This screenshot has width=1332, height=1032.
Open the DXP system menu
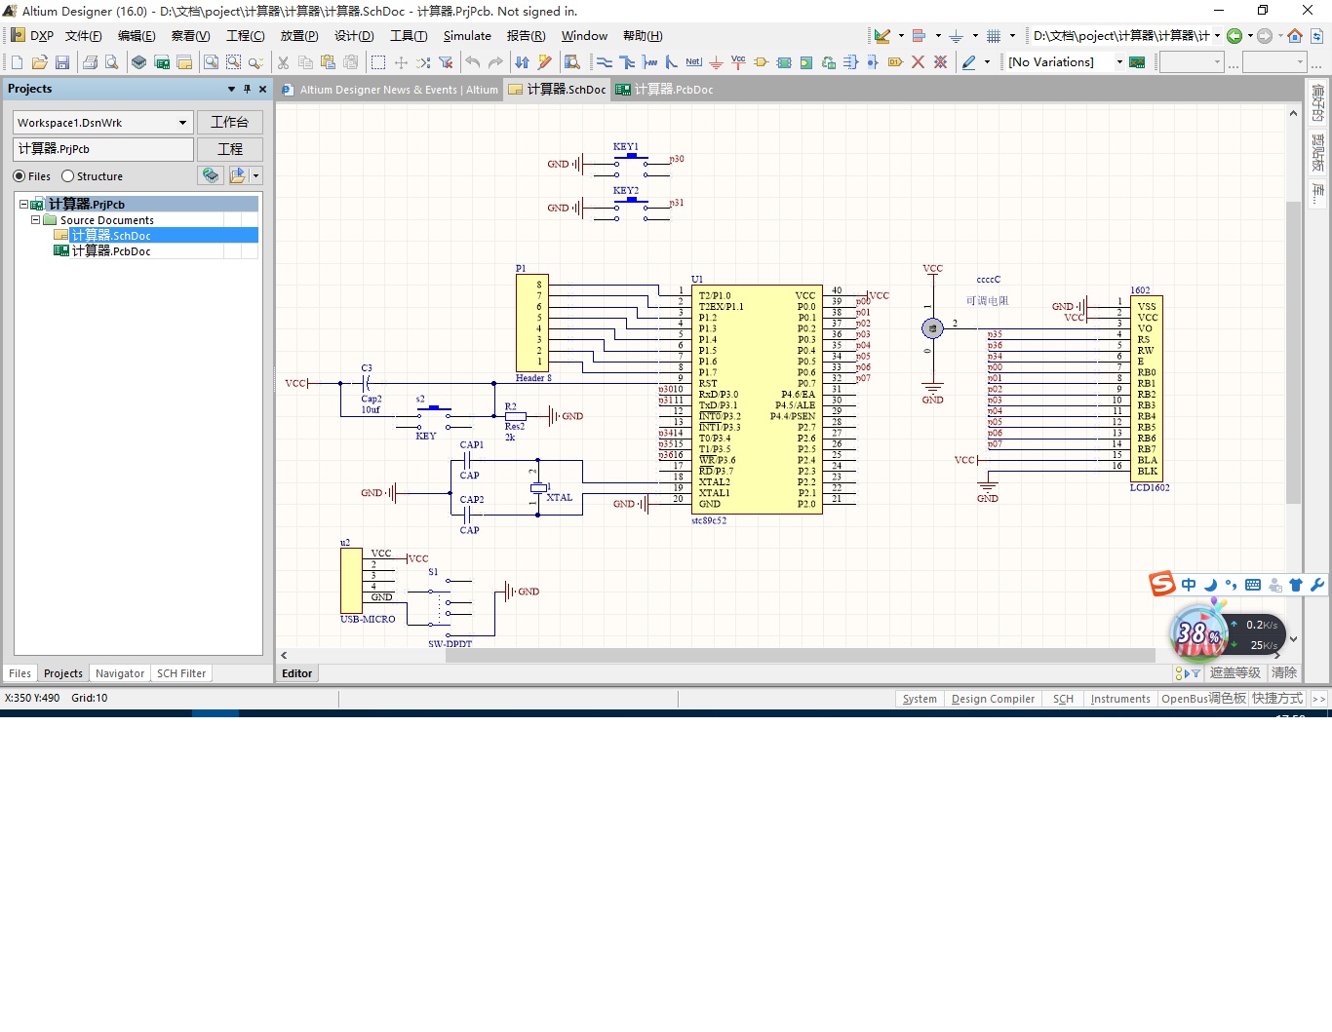(x=31, y=36)
